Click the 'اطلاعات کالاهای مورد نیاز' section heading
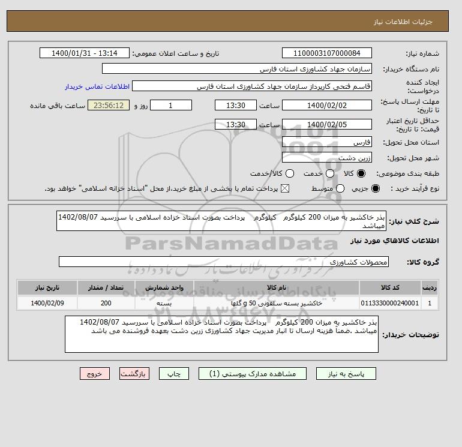This screenshot has height=447, width=462. [395, 241]
